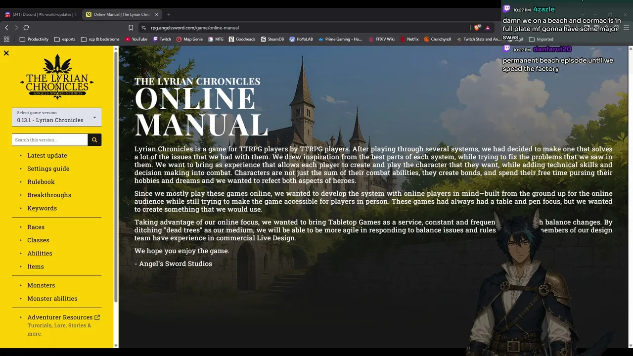Click chat username danfarui20
The width and height of the screenshot is (633, 356).
pos(552,49)
